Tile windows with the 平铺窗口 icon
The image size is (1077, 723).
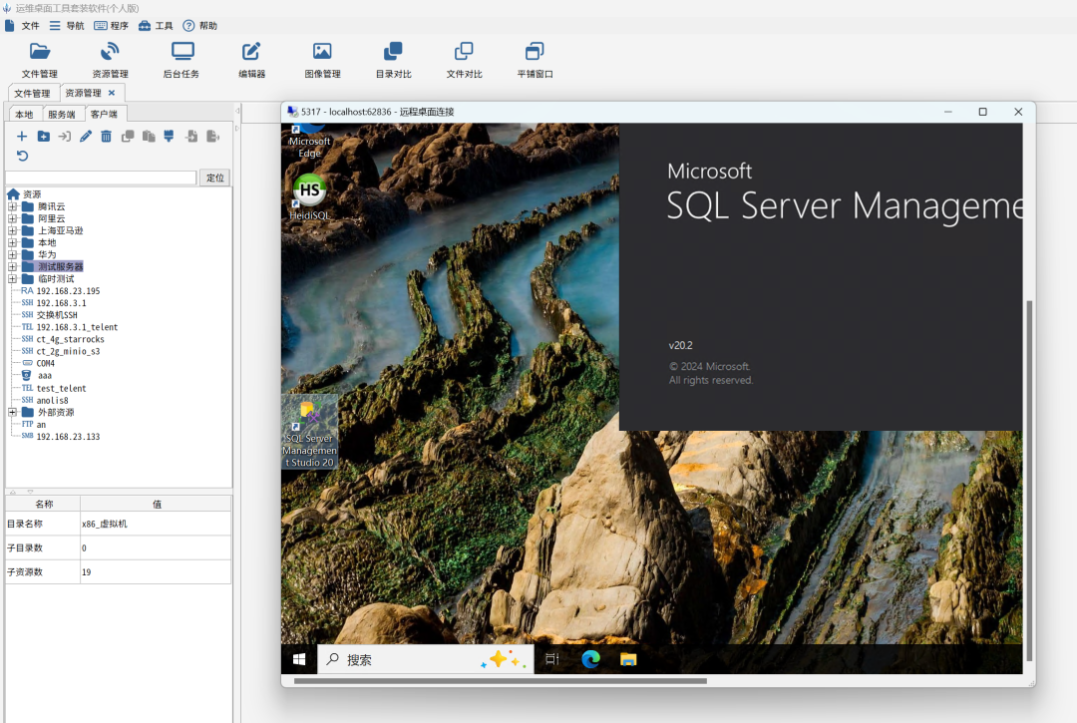[535, 60]
